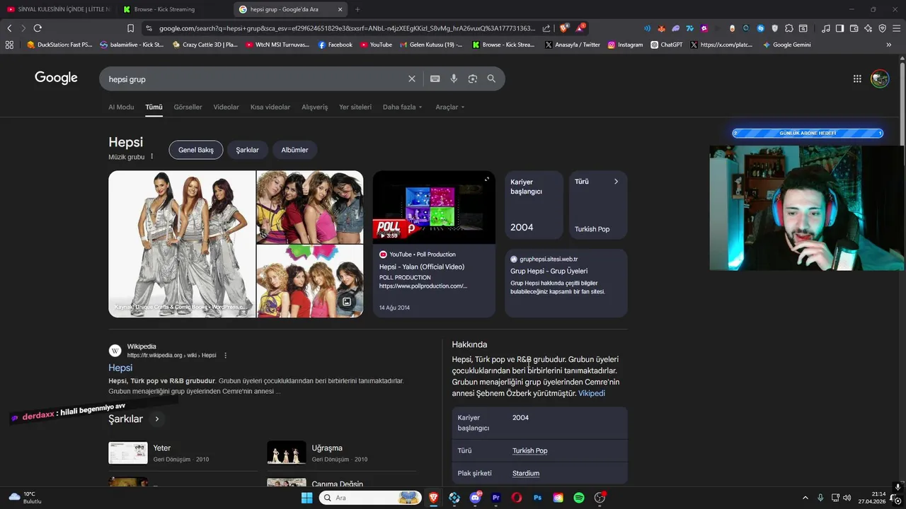Open Discord from the taskbar

pyautogui.click(x=475, y=498)
